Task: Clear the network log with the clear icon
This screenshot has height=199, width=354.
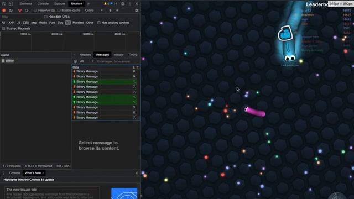Action: click(11, 11)
